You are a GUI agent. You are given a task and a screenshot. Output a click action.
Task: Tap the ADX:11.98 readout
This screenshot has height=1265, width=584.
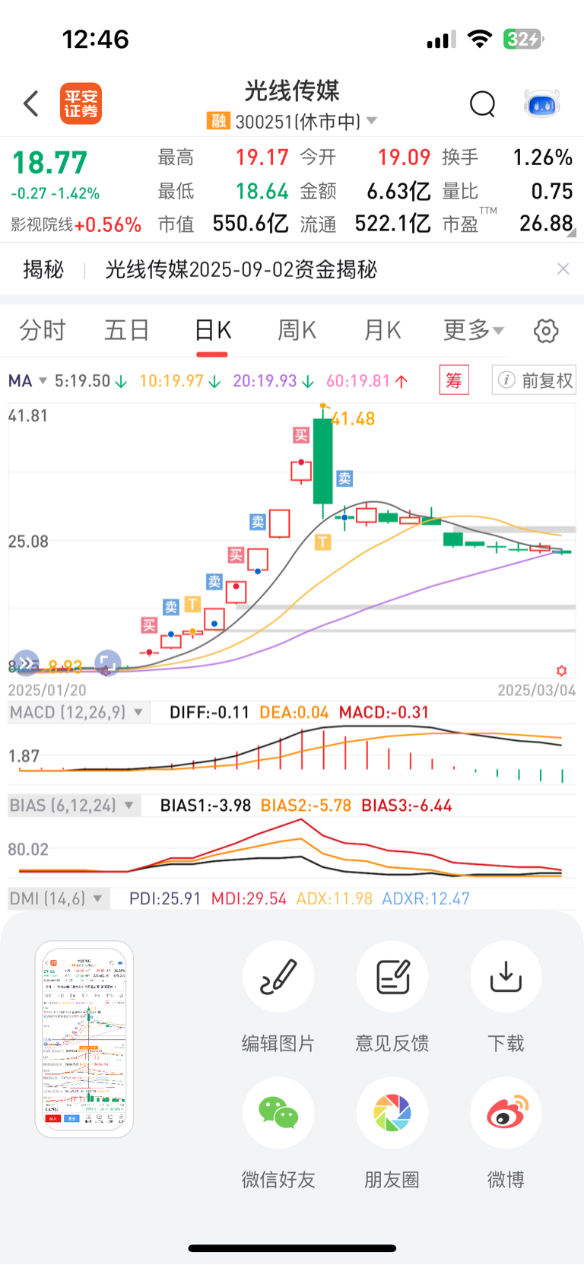click(335, 898)
